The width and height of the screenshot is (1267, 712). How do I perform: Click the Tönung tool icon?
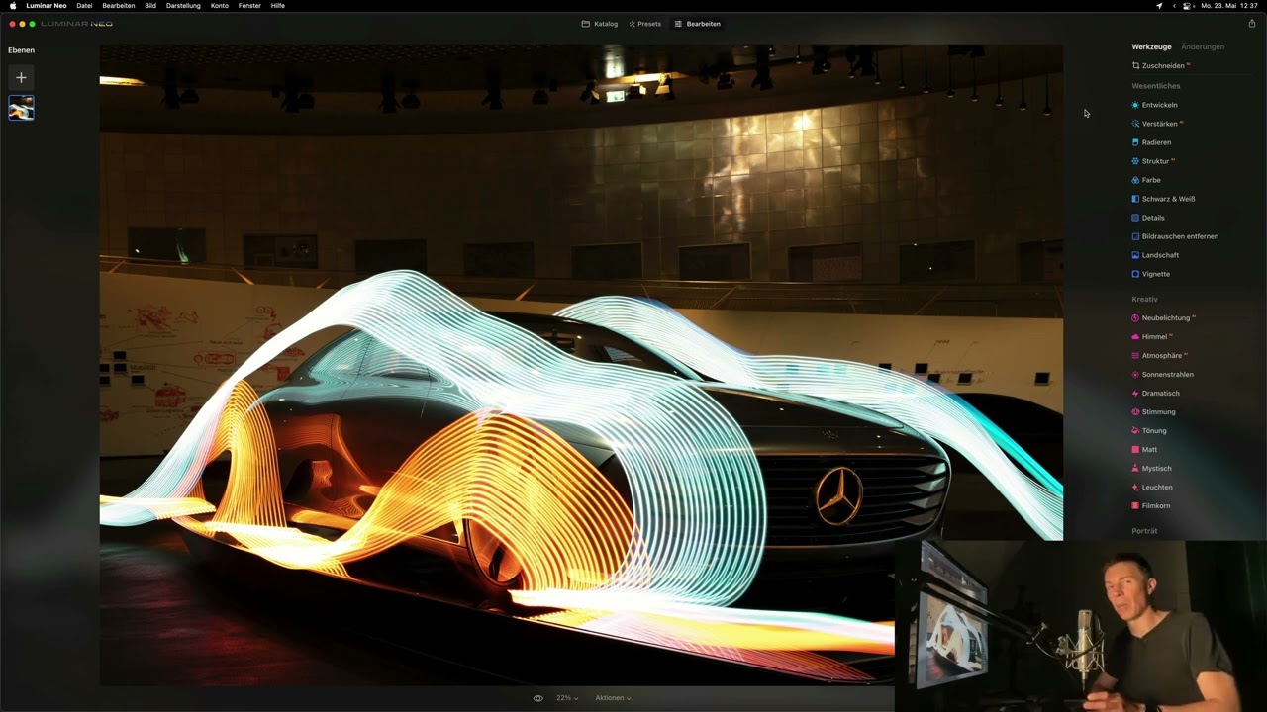point(1135,431)
